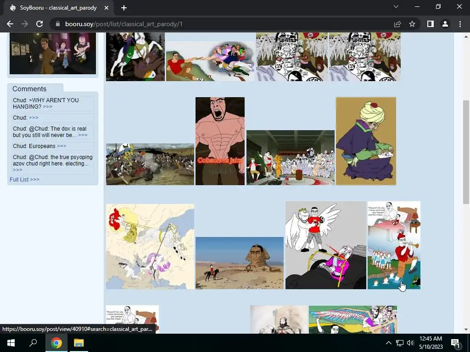The height and width of the screenshot is (352, 470).
Task: Go back to the previous page
Action: (x=10, y=24)
